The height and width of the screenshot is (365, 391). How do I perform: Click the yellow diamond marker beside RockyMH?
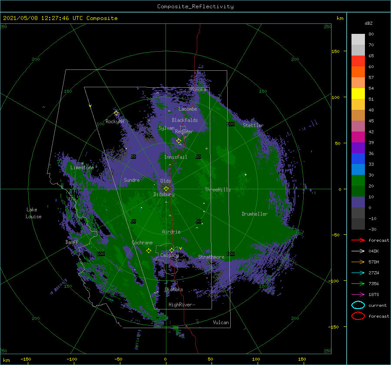click(x=116, y=113)
